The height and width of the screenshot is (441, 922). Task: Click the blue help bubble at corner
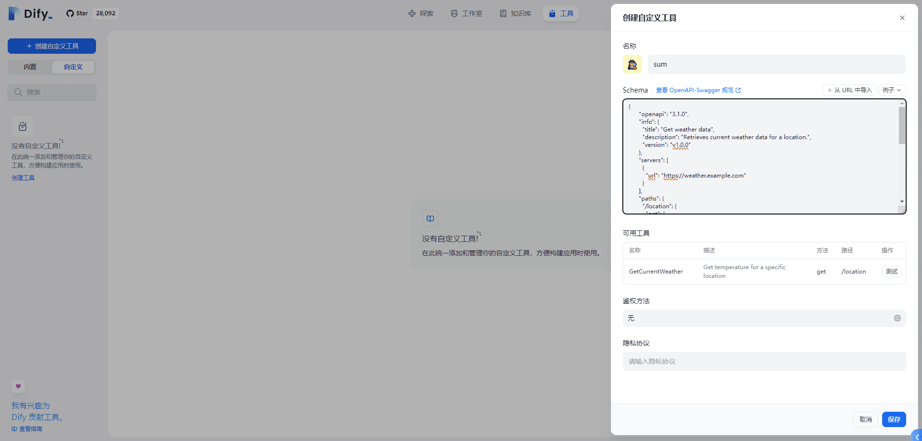917,435
